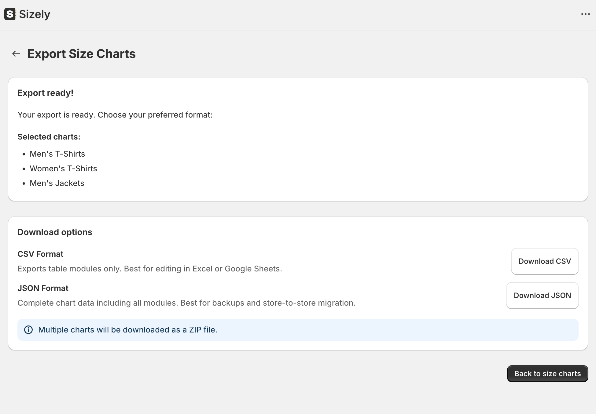Click the CSV Format label

(x=40, y=254)
